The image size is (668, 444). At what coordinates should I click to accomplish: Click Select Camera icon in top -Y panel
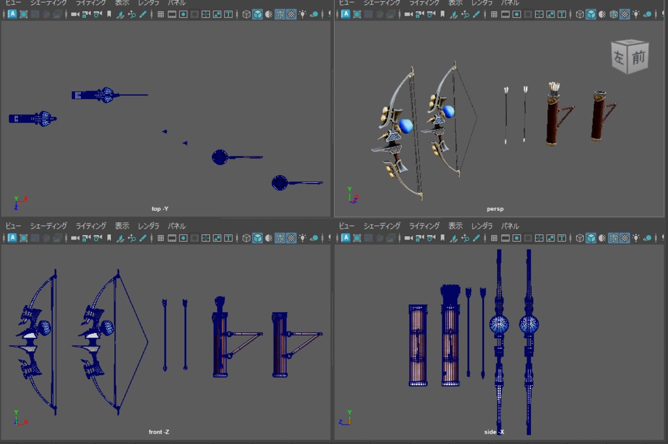(76, 14)
